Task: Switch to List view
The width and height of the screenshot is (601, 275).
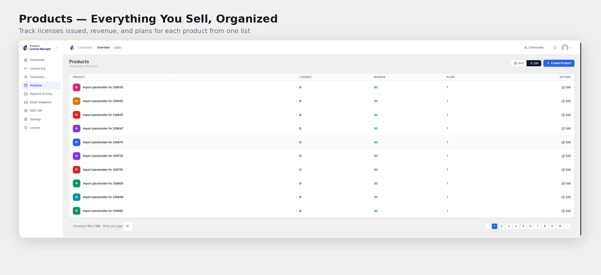Action: click(x=534, y=63)
